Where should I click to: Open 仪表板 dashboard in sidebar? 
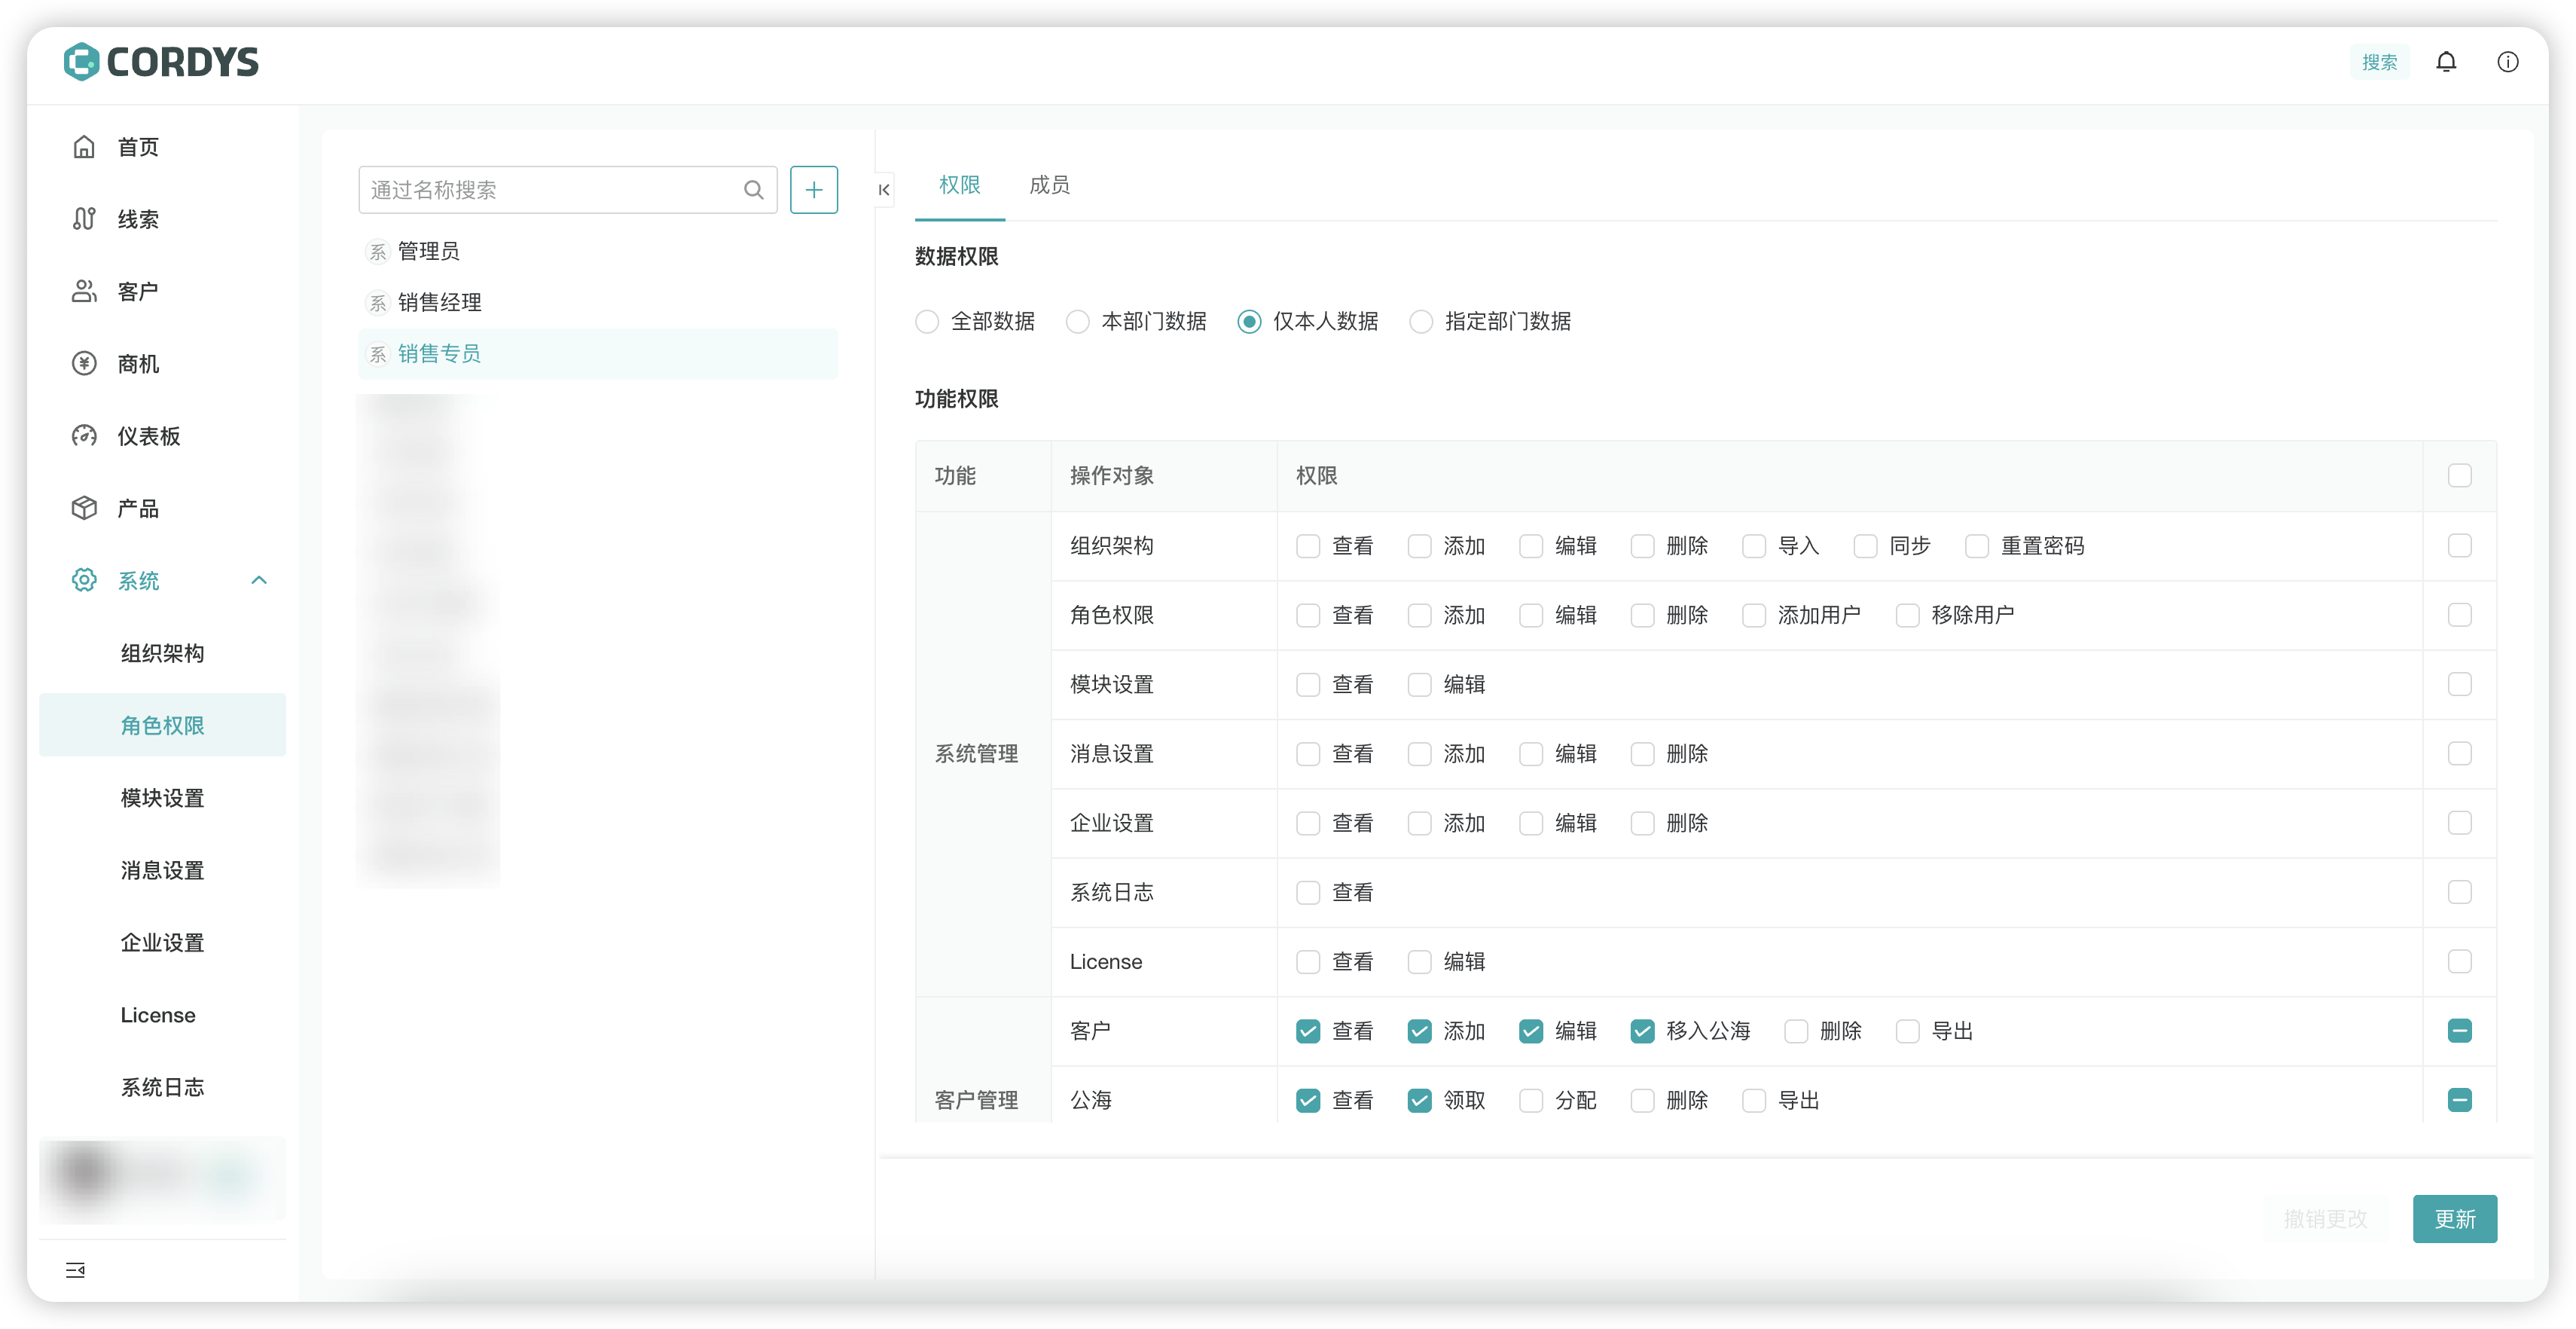pyautogui.click(x=148, y=436)
